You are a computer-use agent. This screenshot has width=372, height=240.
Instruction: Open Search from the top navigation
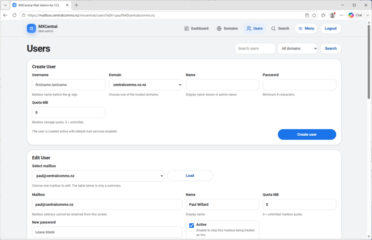[x=280, y=28]
